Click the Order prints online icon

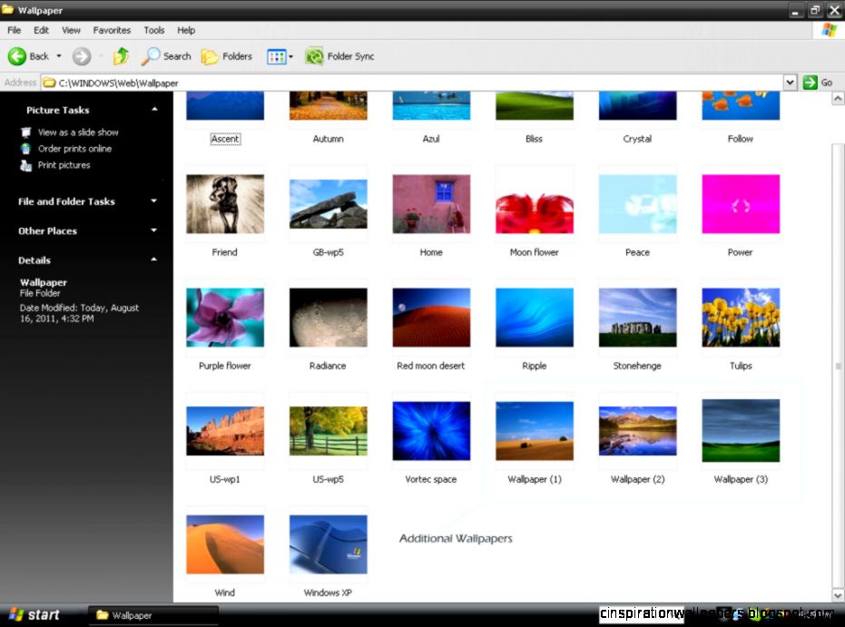tap(27, 148)
